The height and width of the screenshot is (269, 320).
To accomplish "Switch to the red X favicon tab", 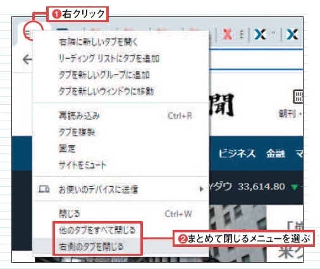I will (x=227, y=34).
